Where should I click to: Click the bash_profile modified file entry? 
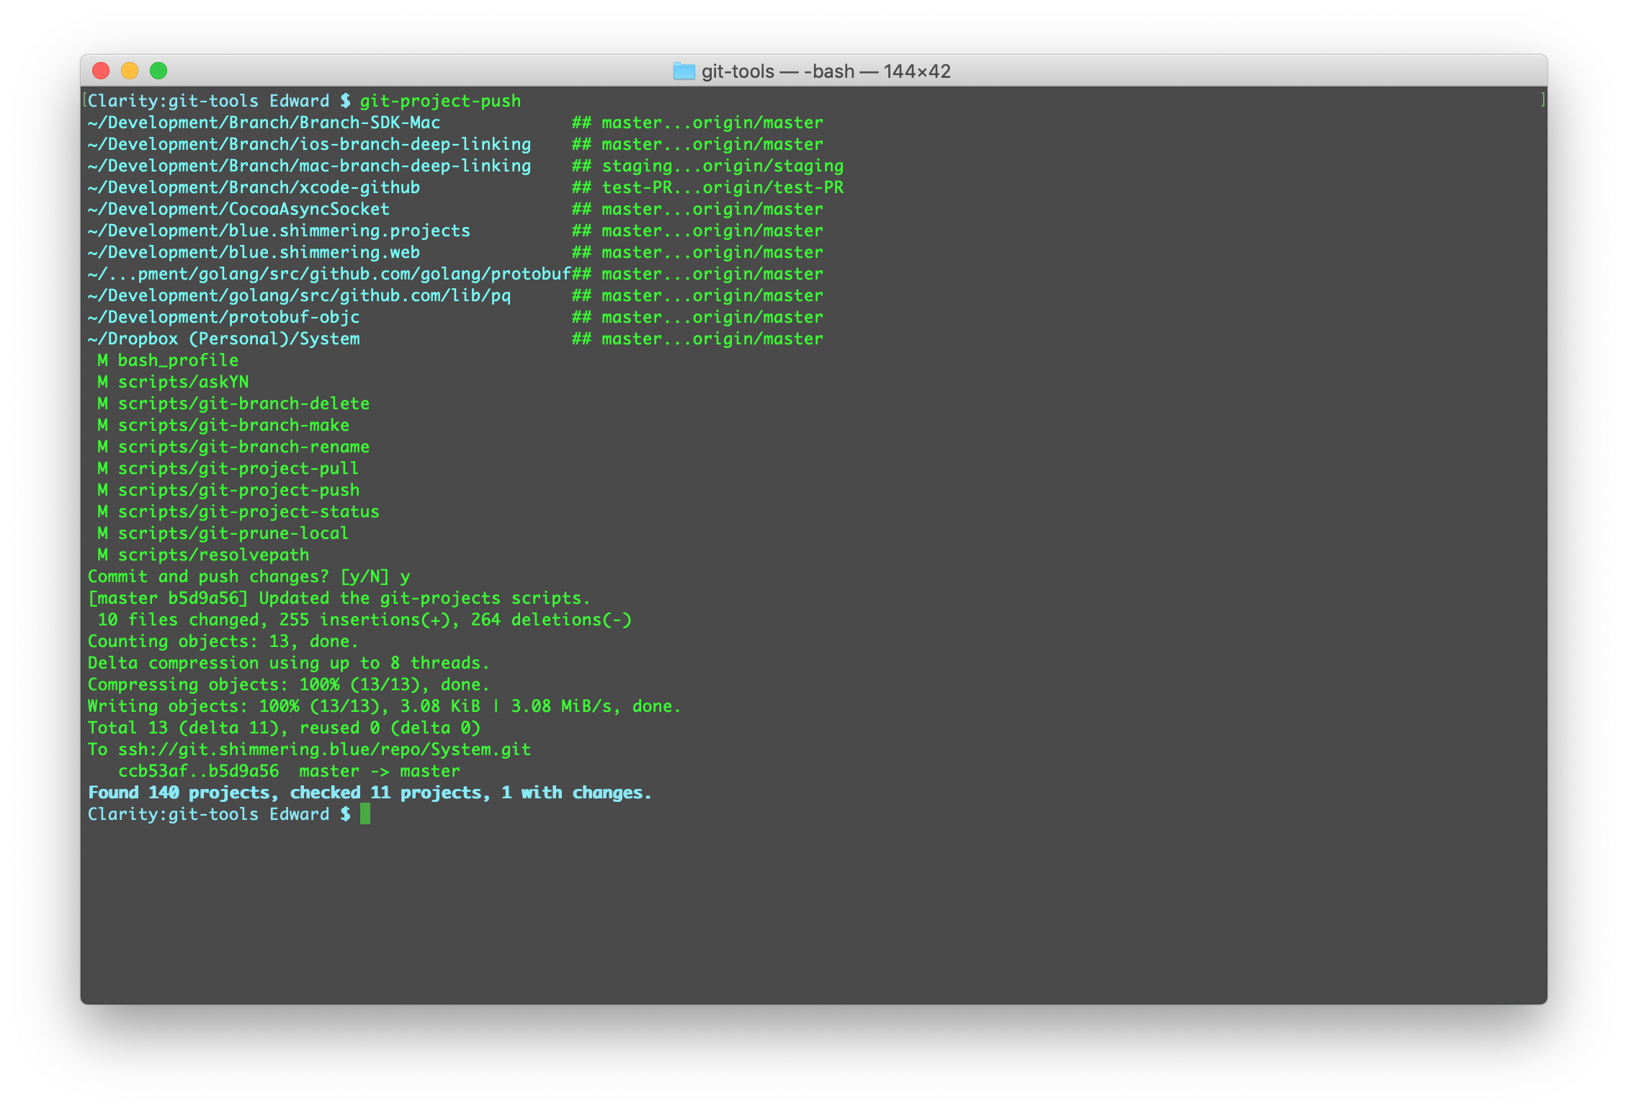(x=177, y=360)
